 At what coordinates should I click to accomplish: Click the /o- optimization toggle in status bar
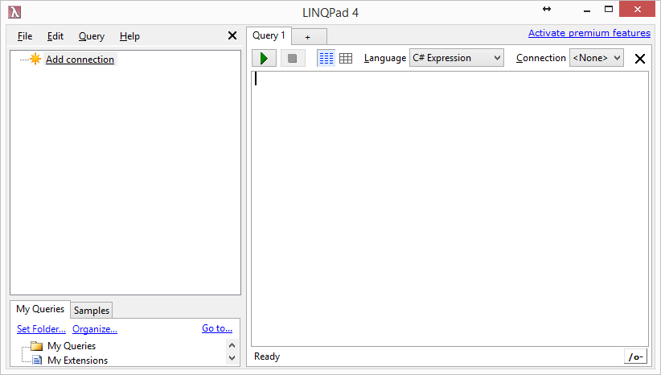635,356
